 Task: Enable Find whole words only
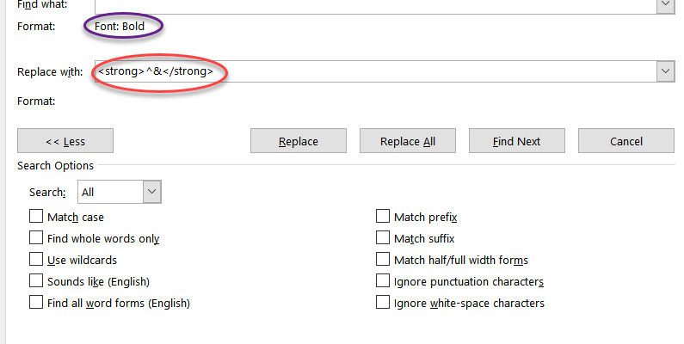[36, 237]
